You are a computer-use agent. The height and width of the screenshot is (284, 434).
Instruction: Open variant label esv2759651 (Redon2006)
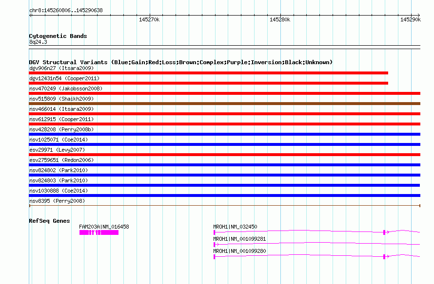click(61, 160)
